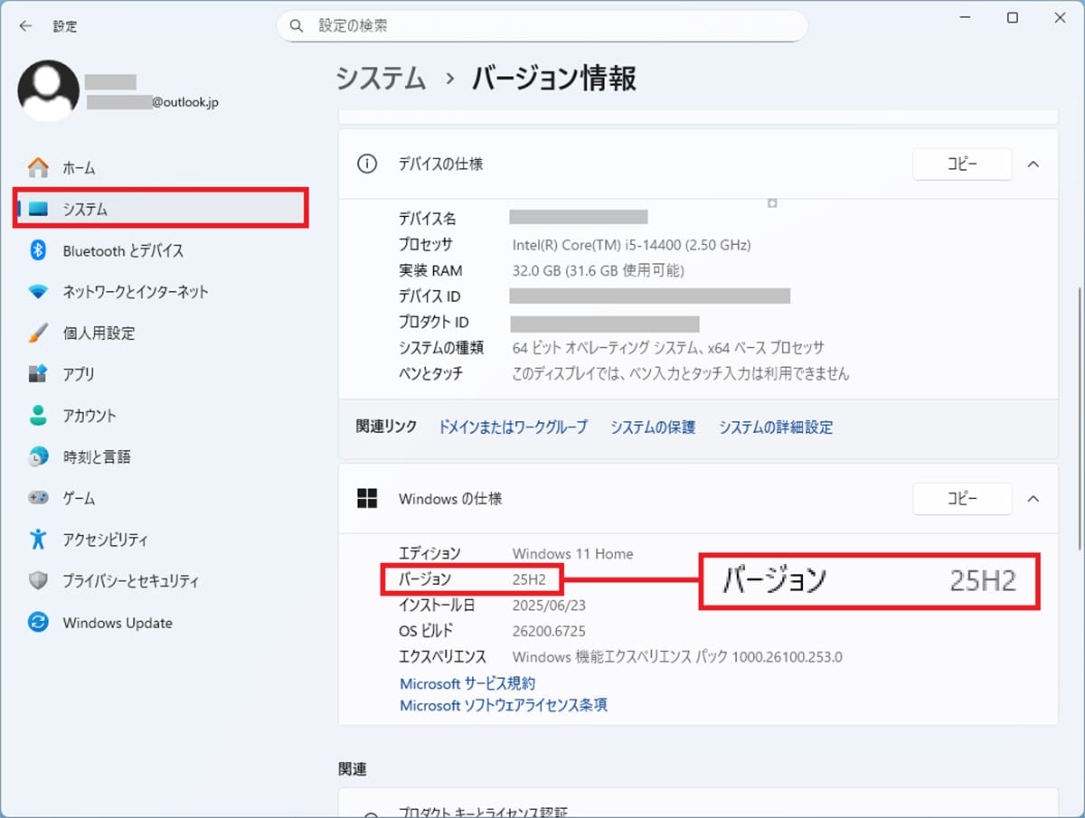Open プライバシーとセキュリティ settings page
Image resolution: width=1085 pixels, height=818 pixels.
pos(130,581)
